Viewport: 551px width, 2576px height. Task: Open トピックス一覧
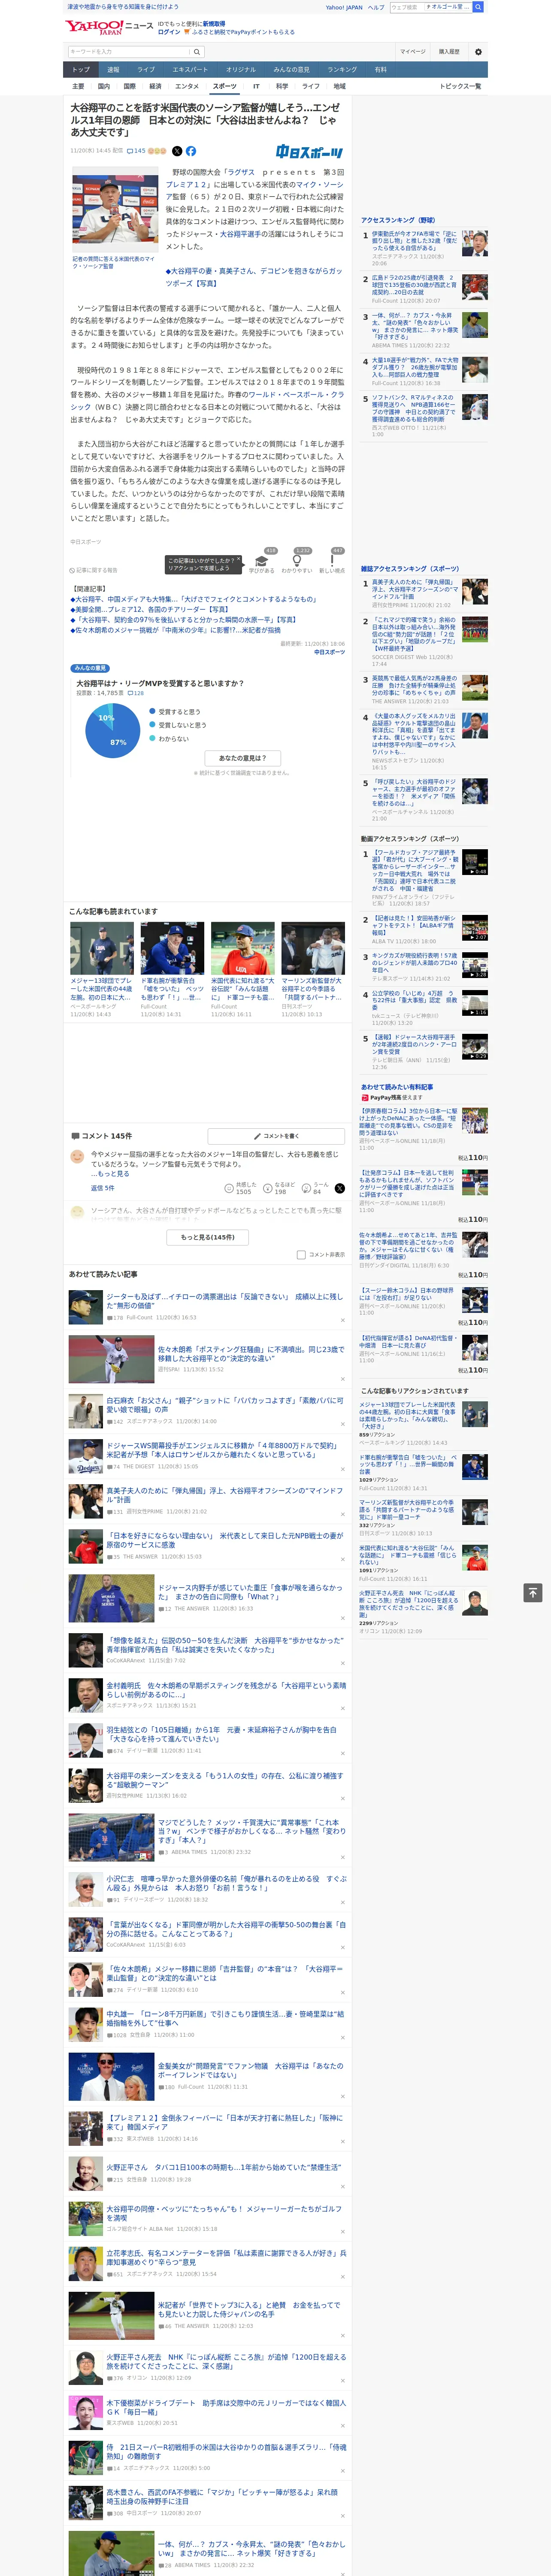pyautogui.click(x=460, y=86)
